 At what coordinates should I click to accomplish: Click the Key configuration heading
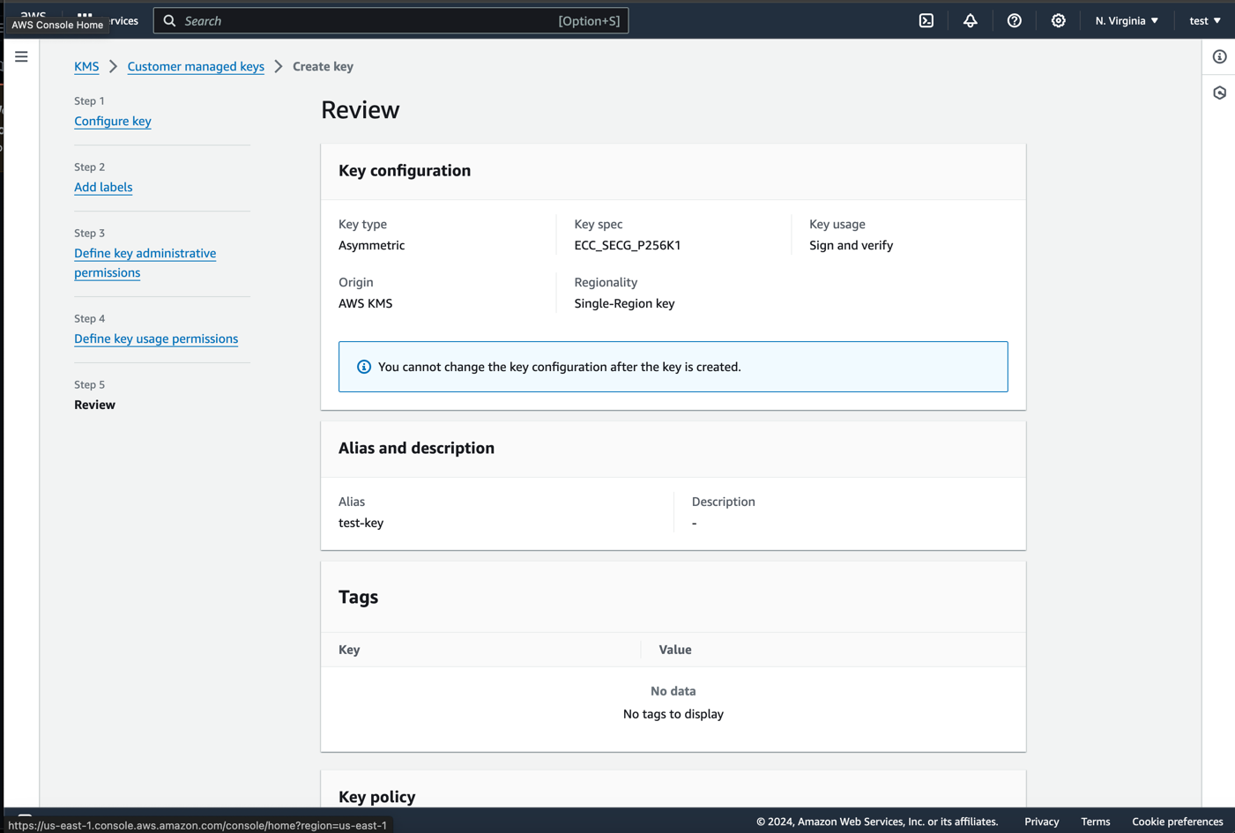[x=405, y=170]
